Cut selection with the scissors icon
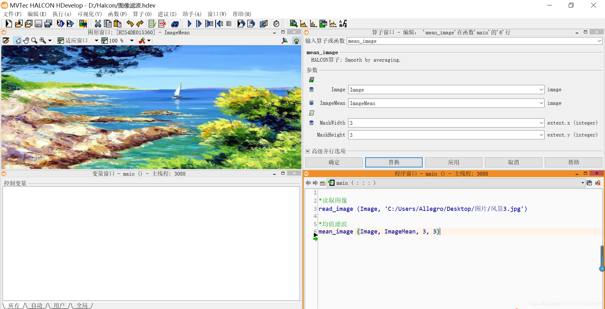The height and width of the screenshot is (309, 605). pyautogui.click(x=98, y=24)
